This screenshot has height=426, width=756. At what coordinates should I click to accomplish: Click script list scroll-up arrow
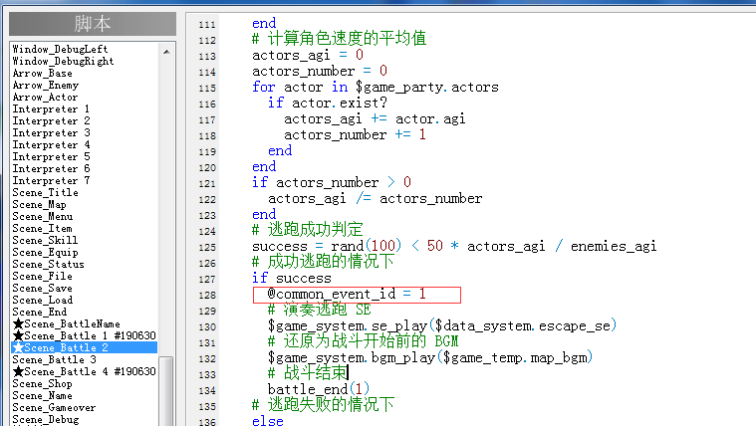[x=166, y=52]
